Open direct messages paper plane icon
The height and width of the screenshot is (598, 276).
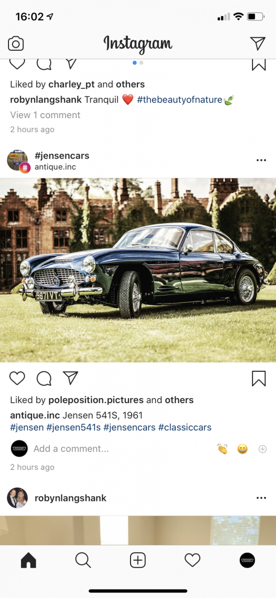(x=258, y=43)
